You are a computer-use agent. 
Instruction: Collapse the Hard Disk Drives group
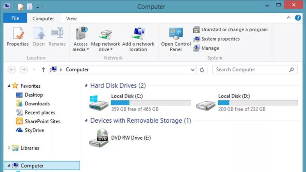(86, 85)
